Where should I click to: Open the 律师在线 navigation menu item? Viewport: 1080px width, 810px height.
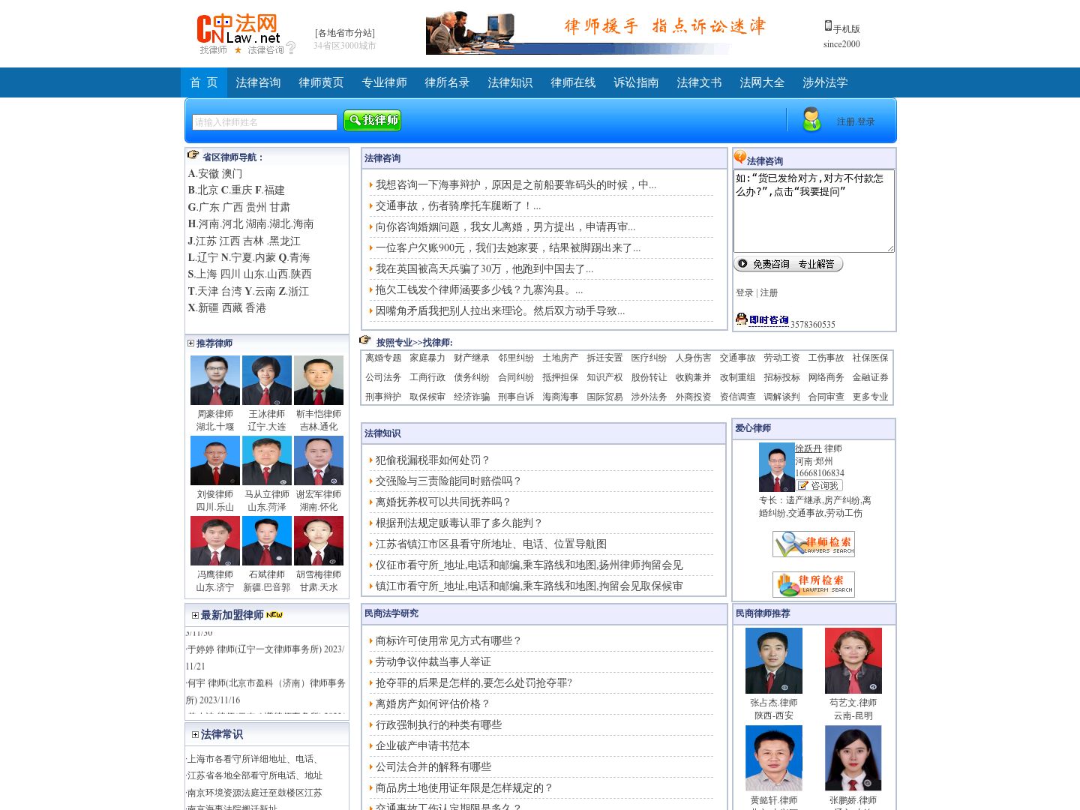click(573, 82)
